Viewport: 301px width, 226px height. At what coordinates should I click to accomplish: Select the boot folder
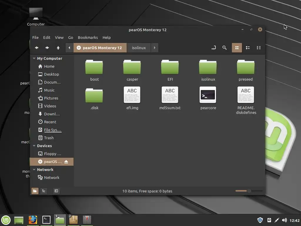pyautogui.click(x=94, y=70)
